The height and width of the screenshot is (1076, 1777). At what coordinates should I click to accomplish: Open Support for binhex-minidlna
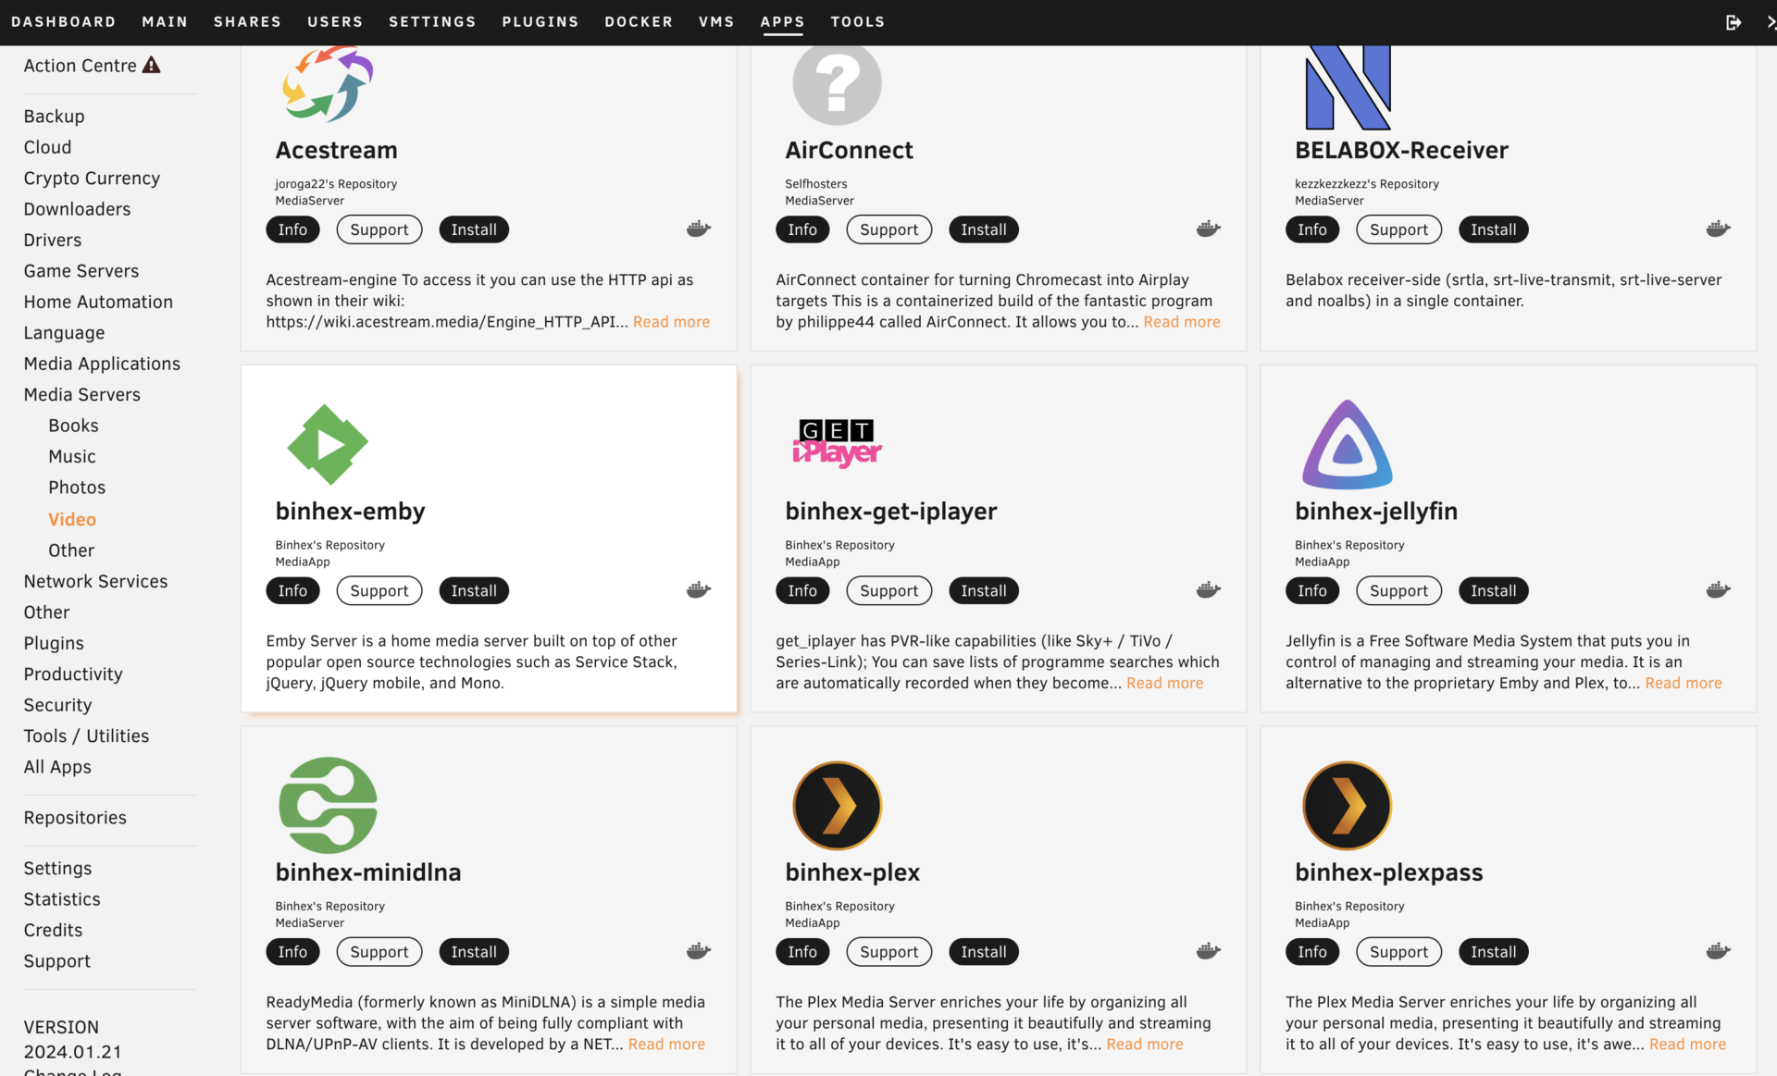pyautogui.click(x=379, y=951)
